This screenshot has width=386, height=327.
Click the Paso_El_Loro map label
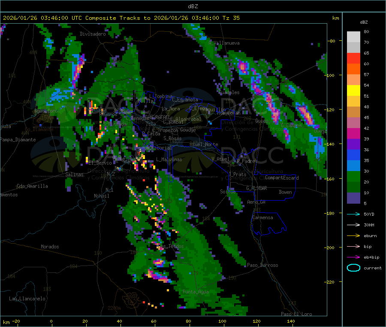tap(296, 314)
